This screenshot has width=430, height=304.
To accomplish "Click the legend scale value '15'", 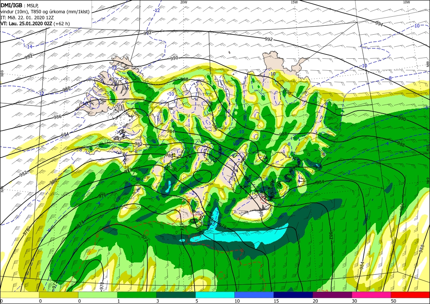I will click(276, 301).
